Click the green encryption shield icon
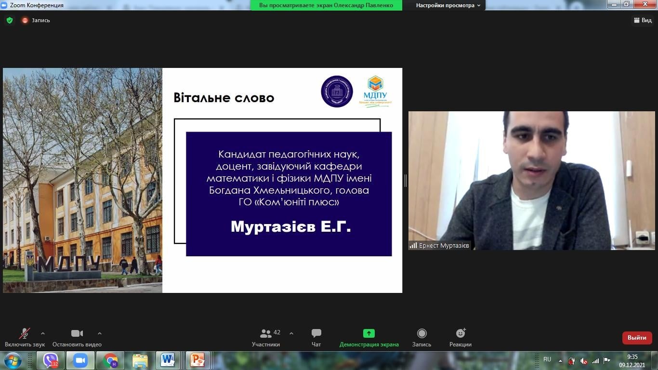The height and width of the screenshot is (370, 658). tap(9, 20)
